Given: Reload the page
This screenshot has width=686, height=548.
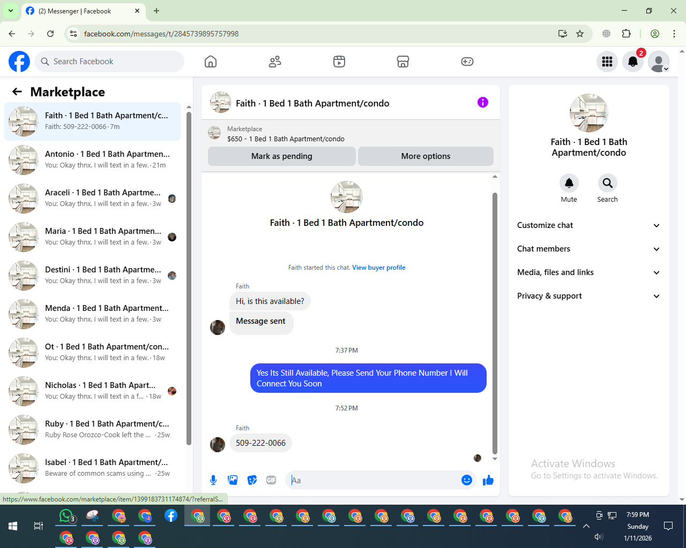Looking at the screenshot, I should tap(50, 34).
